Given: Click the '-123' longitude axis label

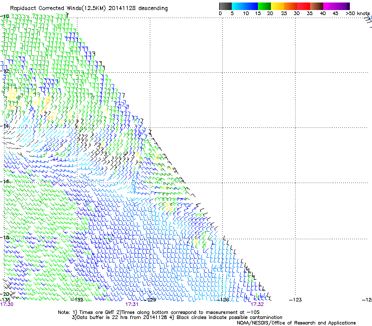Looking at the screenshot, I should coord(296,300).
